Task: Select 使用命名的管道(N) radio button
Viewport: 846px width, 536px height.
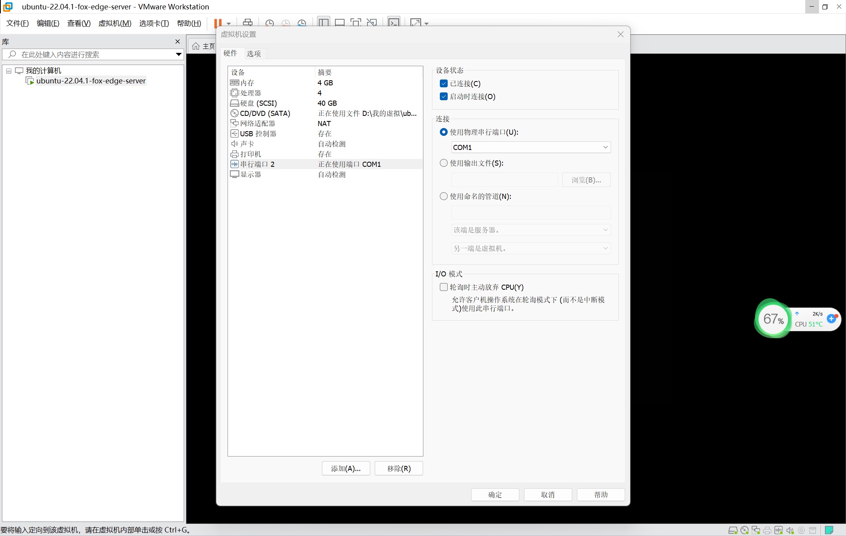Action: [444, 196]
